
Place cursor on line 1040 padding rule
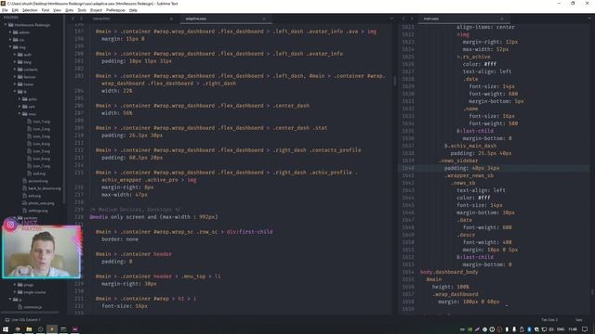(471, 168)
